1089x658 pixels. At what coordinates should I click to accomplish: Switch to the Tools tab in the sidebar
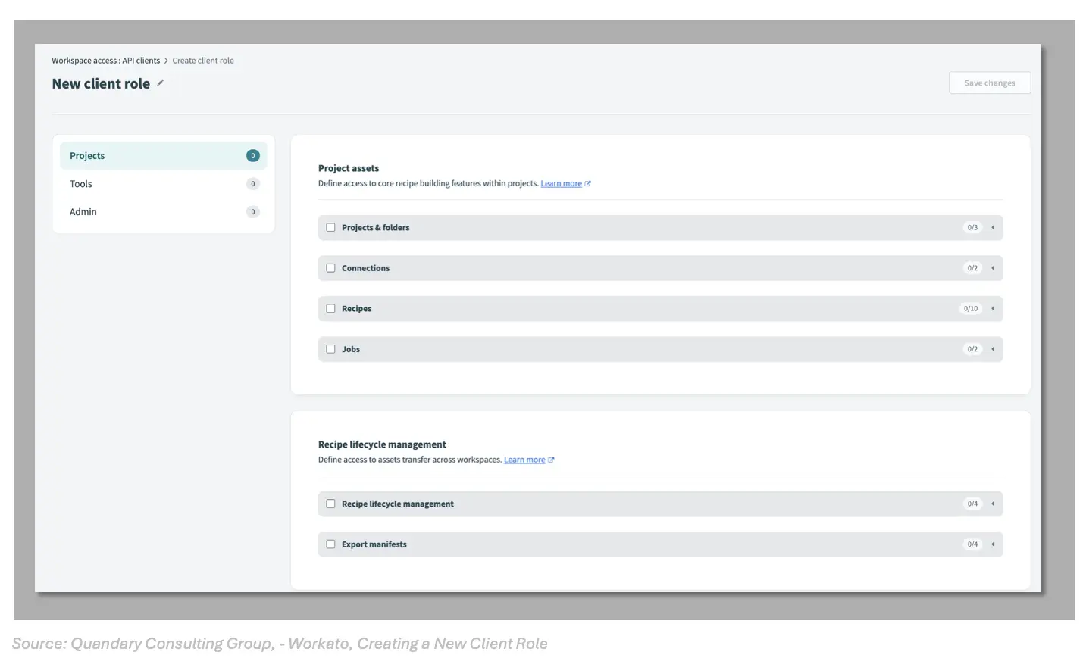point(80,183)
